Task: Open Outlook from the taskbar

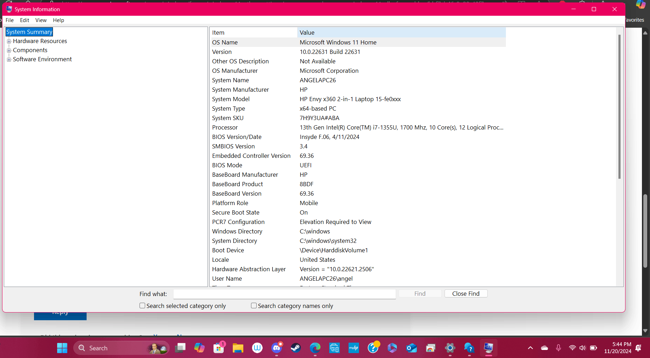Action: (411, 348)
